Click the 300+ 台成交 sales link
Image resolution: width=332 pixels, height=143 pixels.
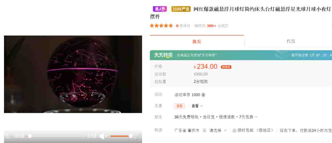point(217,26)
